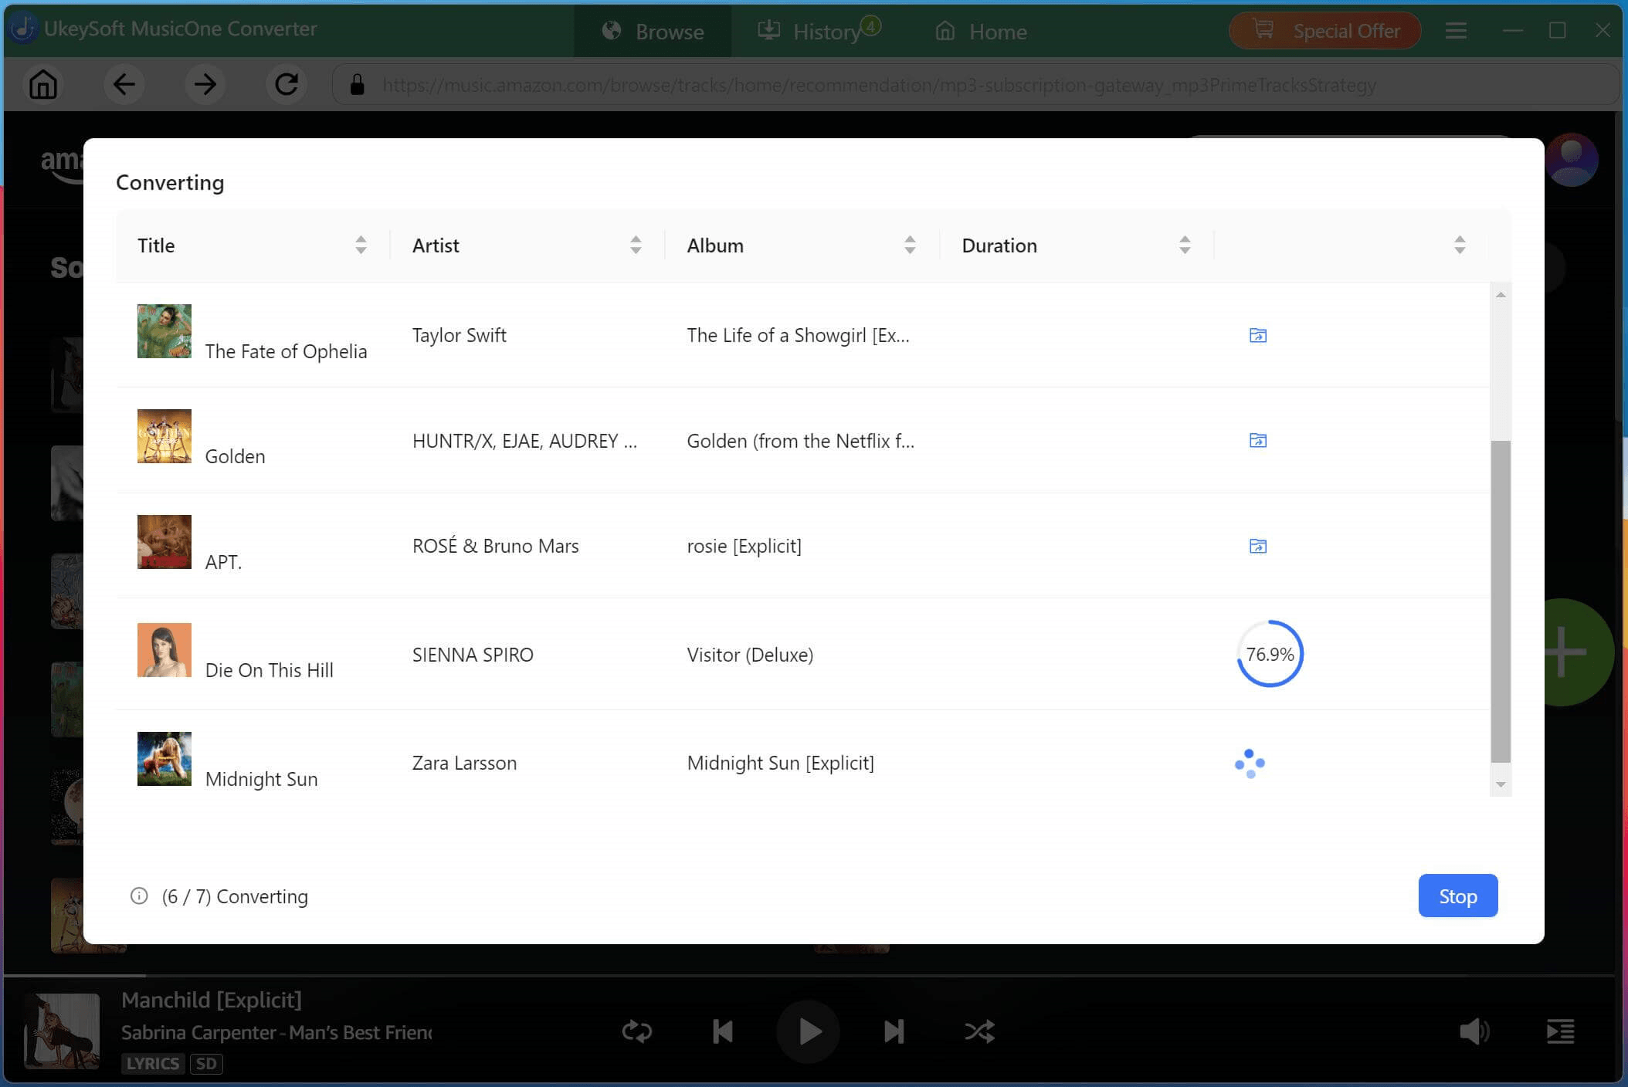Click the info icon beside converting status

point(139,896)
